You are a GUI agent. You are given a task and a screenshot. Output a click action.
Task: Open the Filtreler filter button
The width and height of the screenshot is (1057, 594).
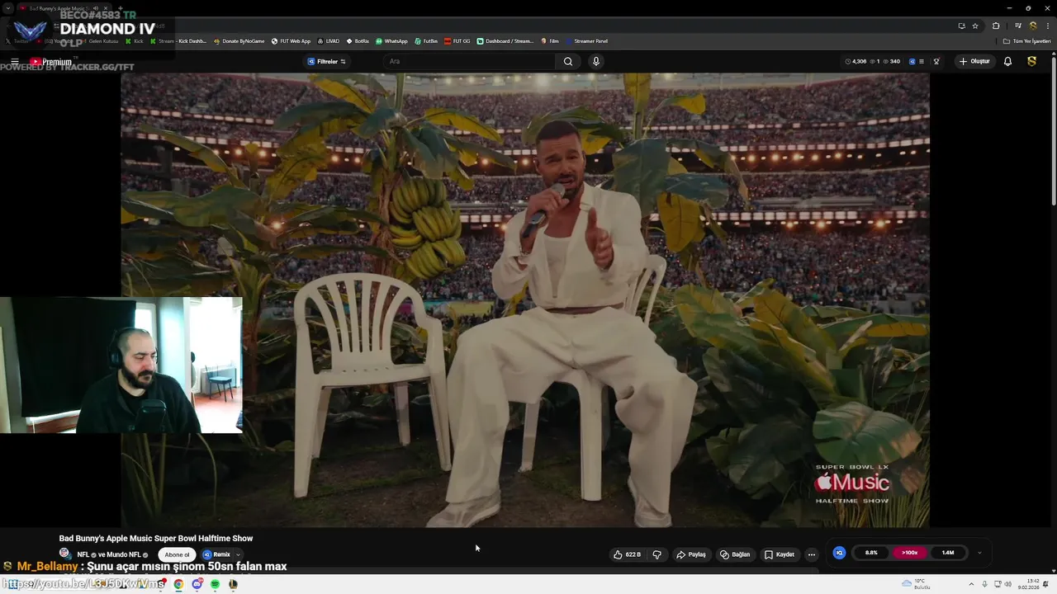click(327, 61)
